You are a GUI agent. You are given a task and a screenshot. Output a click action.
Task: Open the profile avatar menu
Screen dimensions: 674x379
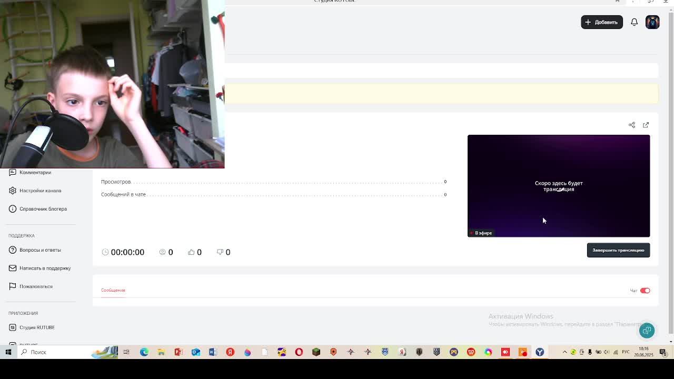point(652,22)
